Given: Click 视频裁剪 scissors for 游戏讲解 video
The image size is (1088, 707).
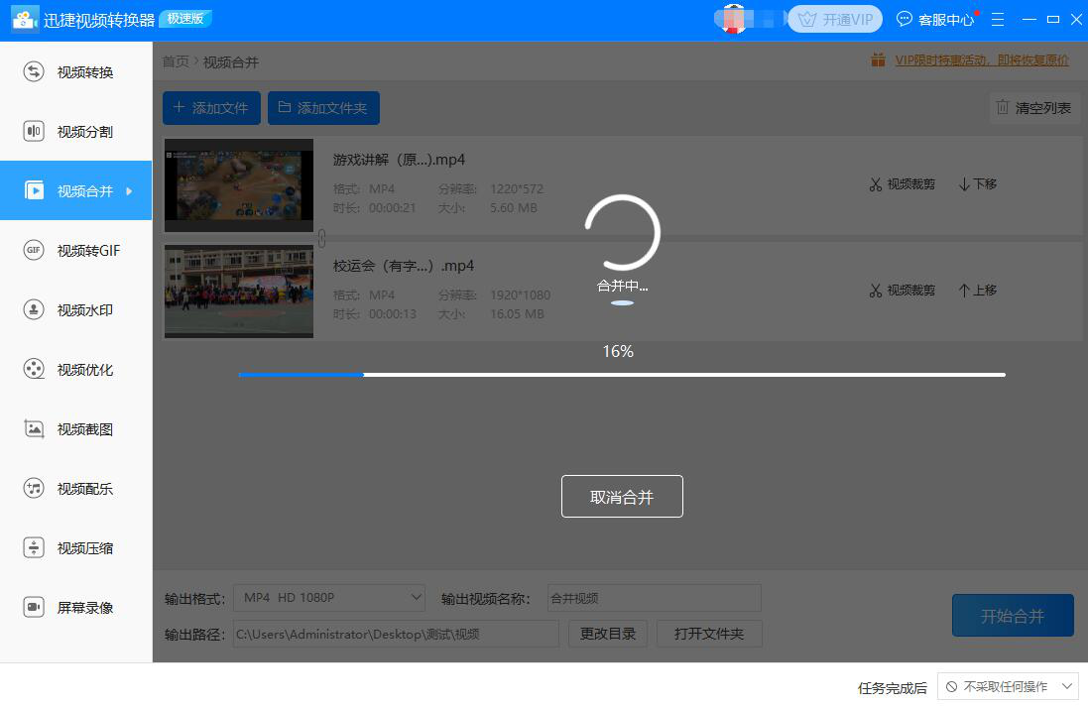Looking at the screenshot, I should 903,183.
